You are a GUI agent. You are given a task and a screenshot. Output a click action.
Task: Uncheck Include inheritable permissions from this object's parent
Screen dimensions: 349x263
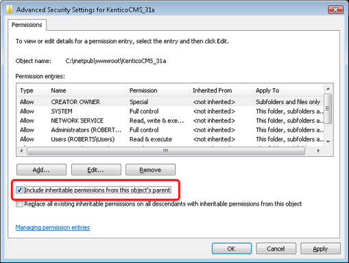(x=19, y=190)
